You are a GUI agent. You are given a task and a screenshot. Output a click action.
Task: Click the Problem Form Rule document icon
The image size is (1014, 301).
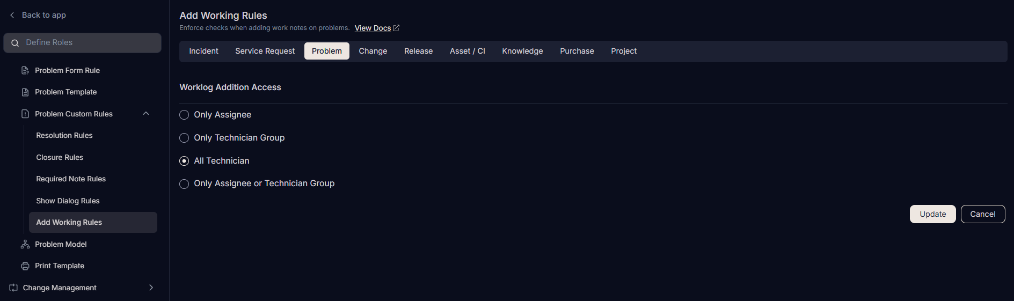tap(25, 70)
